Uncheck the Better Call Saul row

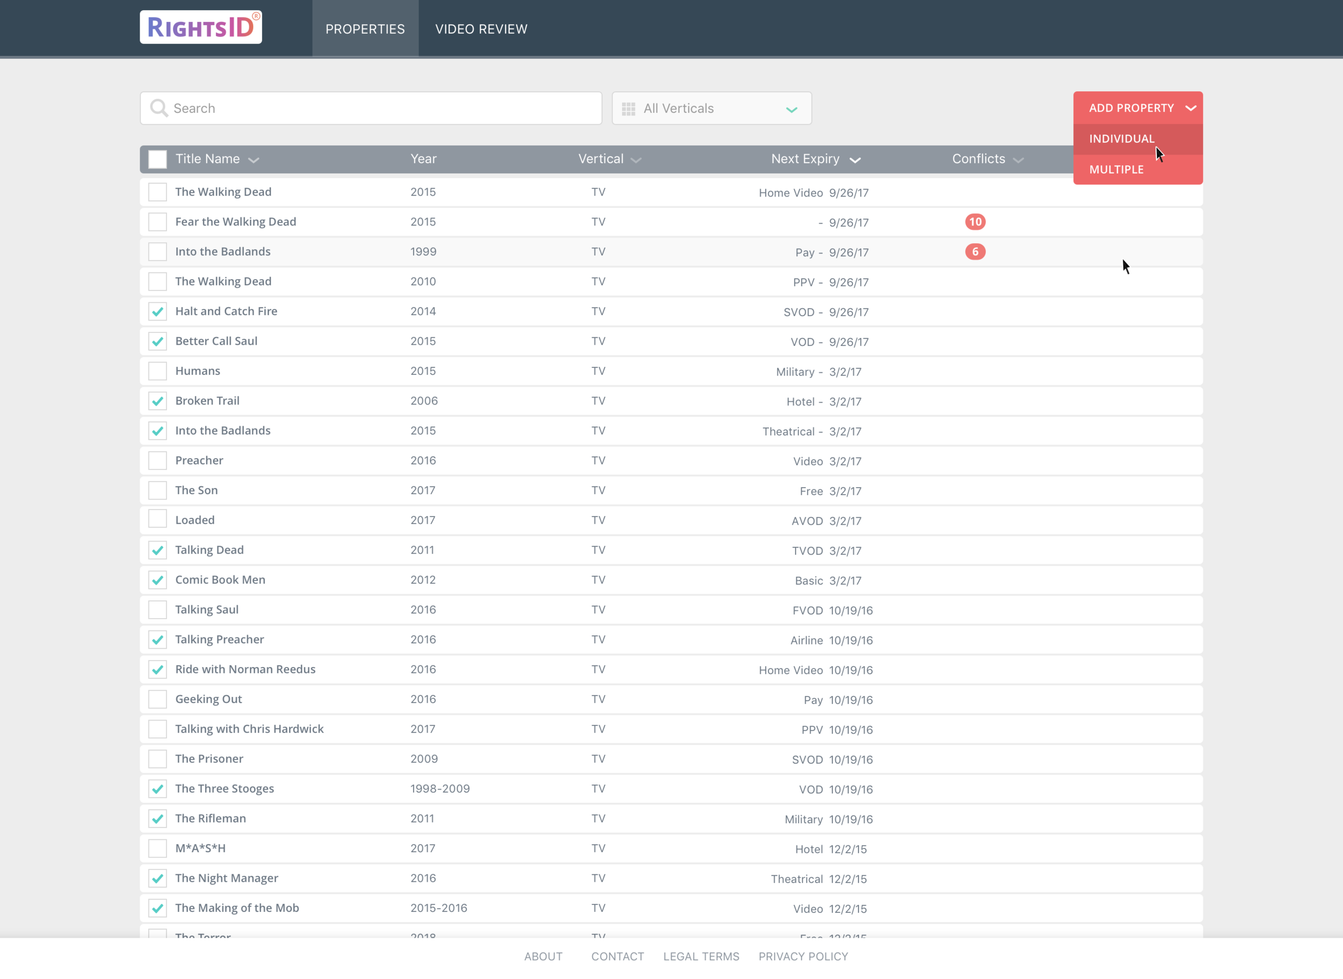(x=157, y=341)
